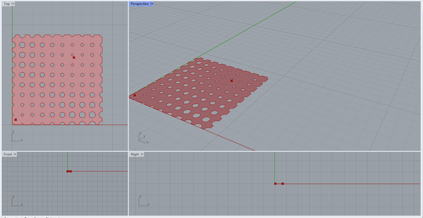Select the point on the green axis in Right view
Image resolution: width=423 pixels, height=218 pixels.
tap(275, 184)
